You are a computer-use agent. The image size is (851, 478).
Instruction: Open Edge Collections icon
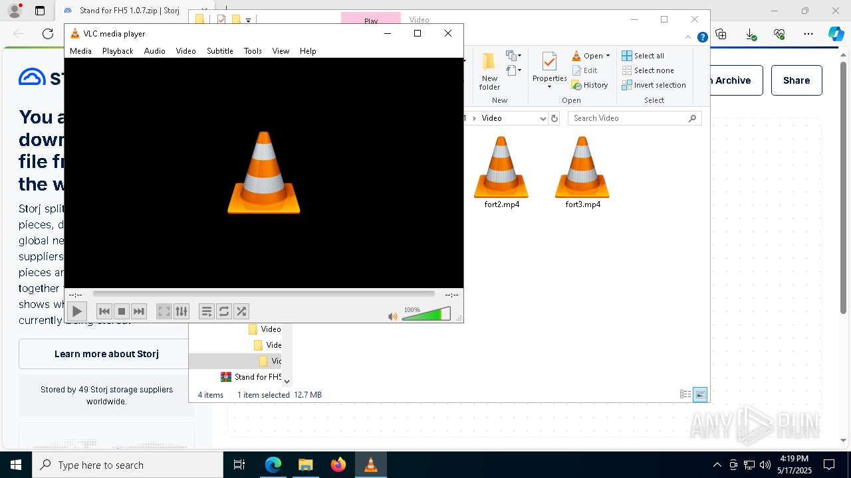coord(721,34)
